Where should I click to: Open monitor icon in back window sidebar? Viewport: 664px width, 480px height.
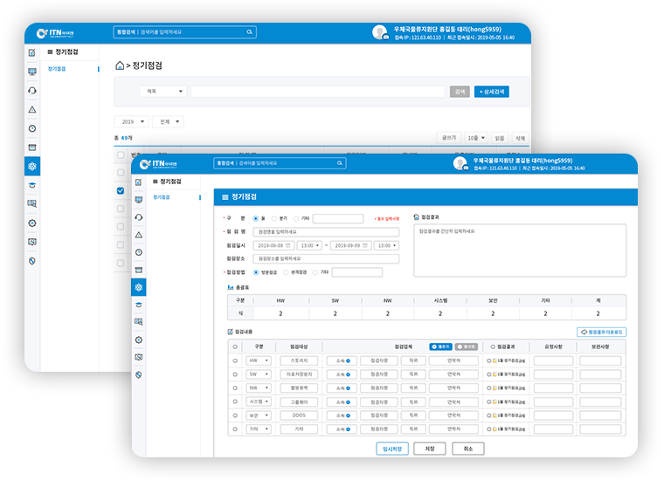[32, 72]
